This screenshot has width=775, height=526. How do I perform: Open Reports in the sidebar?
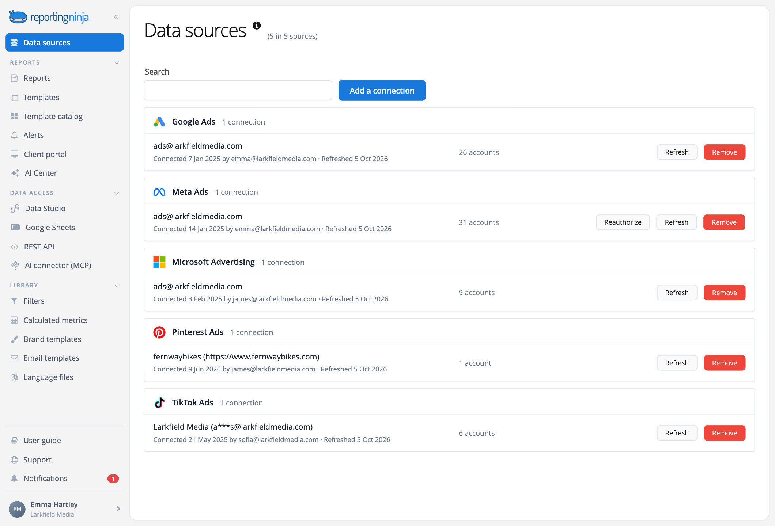[x=37, y=78]
